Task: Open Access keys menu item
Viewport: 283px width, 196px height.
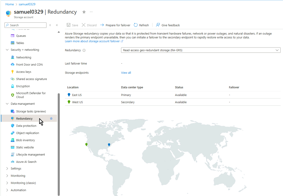Action: [24, 72]
